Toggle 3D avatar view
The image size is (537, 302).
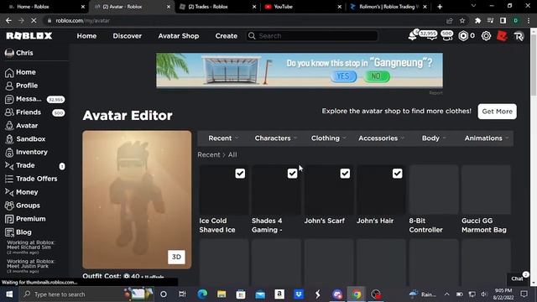(176, 257)
